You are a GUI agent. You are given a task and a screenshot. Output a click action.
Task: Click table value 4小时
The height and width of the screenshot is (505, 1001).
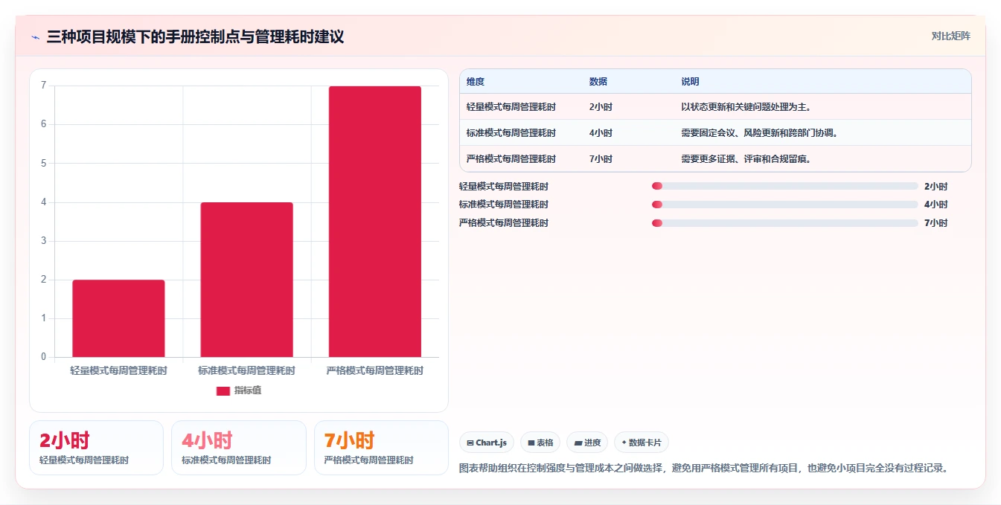(x=601, y=133)
